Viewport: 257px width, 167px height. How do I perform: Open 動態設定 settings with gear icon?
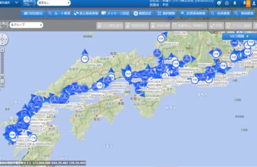coord(142,13)
